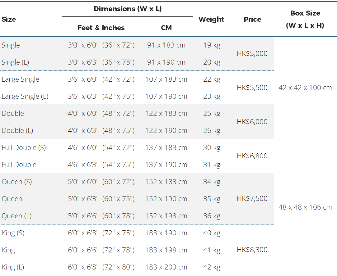Click the 42 x 42 x 100 cm box size
The width and height of the screenshot is (337, 276).
click(x=305, y=88)
